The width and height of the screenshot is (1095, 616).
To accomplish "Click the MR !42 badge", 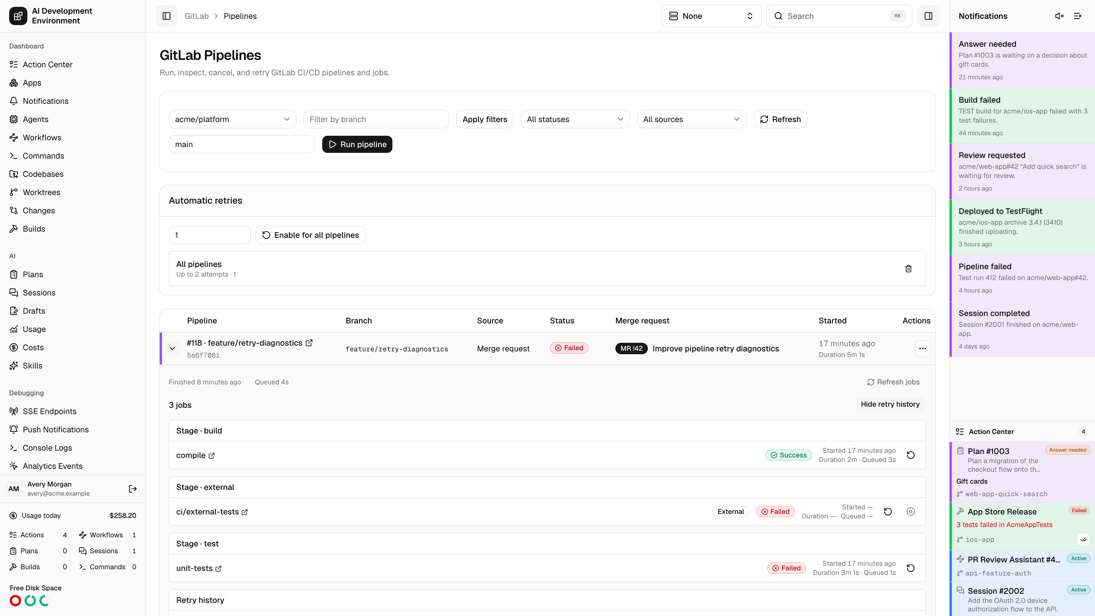I will point(631,348).
